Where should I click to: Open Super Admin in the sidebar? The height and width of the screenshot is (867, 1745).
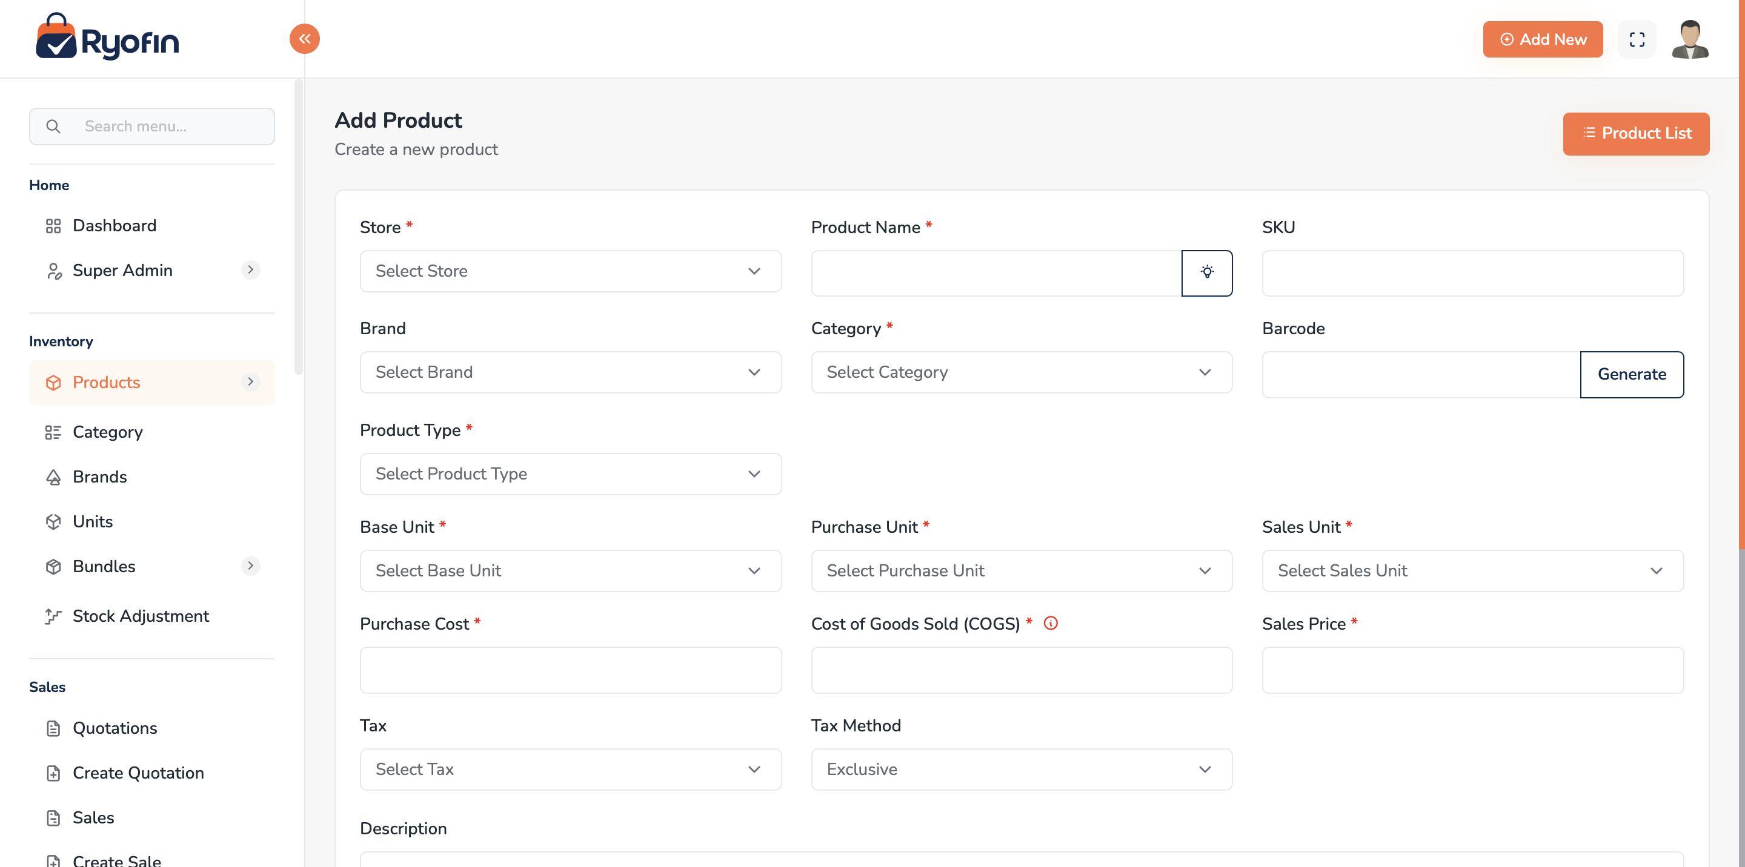151,270
